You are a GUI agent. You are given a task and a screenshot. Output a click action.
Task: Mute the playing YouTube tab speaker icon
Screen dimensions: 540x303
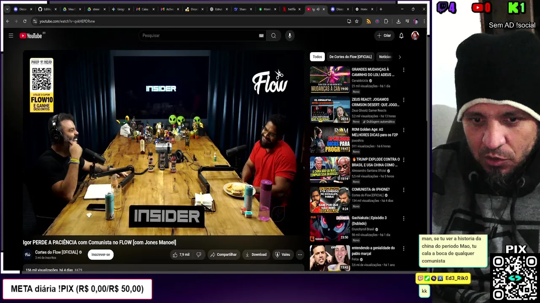(318, 9)
